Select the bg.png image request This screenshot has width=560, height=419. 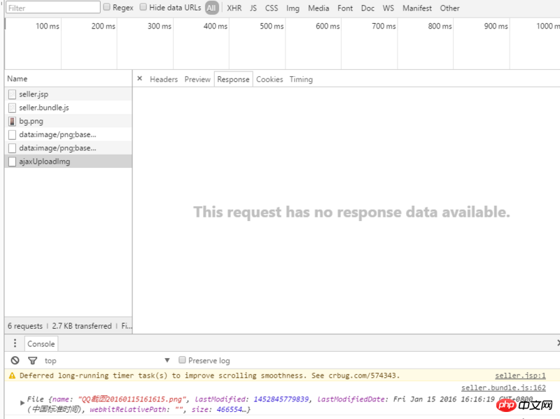tap(31, 121)
